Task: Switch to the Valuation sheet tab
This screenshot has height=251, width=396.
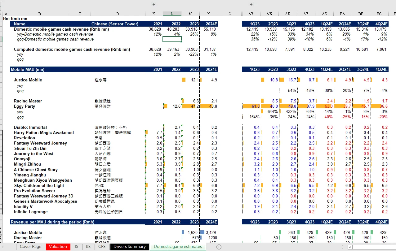Action: [x=58, y=247]
